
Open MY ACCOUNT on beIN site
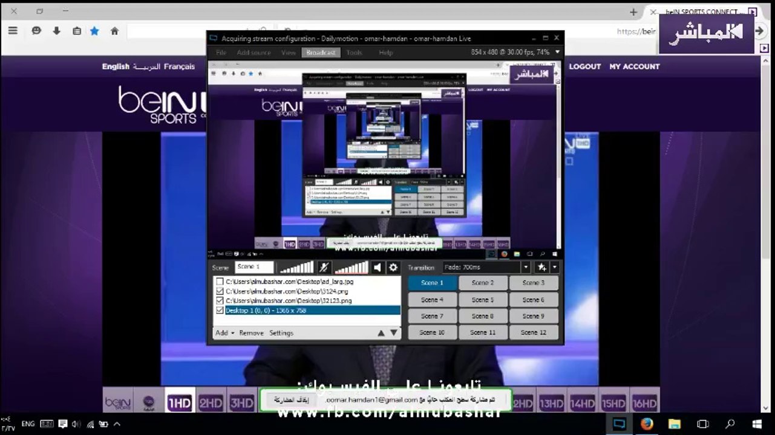pyautogui.click(x=635, y=66)
